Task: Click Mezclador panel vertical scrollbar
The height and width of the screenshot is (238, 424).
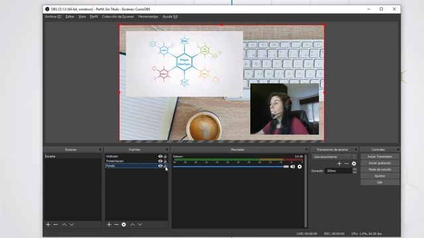Action: pos(306,191)
